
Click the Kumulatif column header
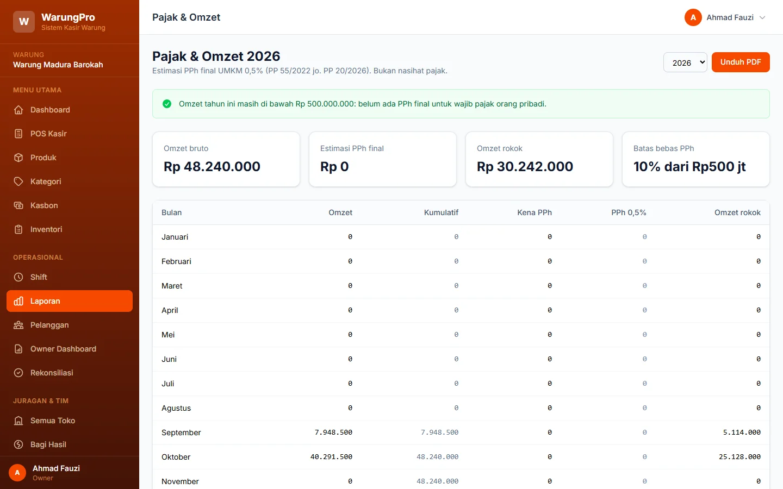(441, 212)
